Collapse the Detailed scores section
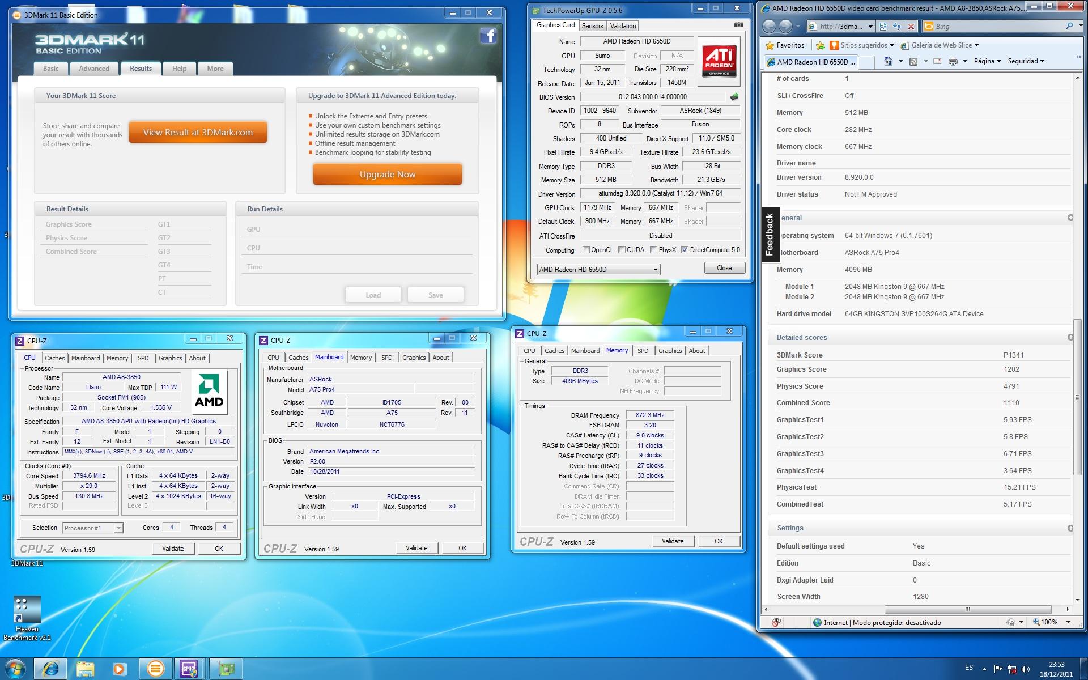The height and width of the screenshot is (680, 1088). [1070, 338]
